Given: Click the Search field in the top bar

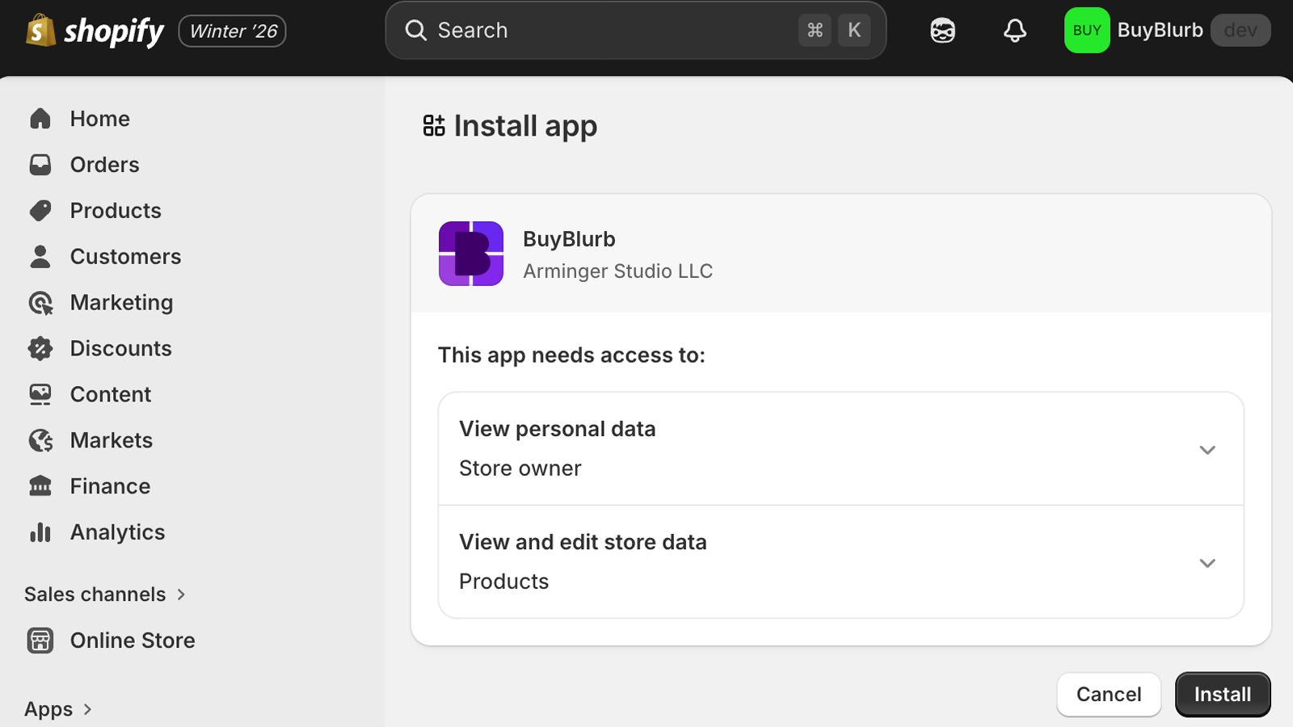Looking at the screenshot, I should coord(635,30).
